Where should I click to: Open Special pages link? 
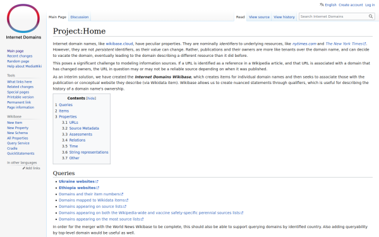point(18,92)
